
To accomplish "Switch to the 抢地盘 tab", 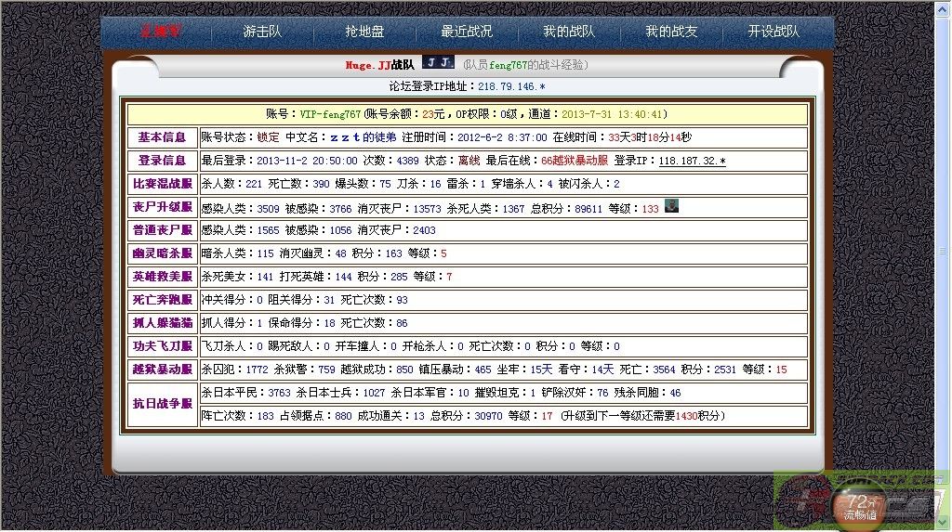I will click(364, 32).
